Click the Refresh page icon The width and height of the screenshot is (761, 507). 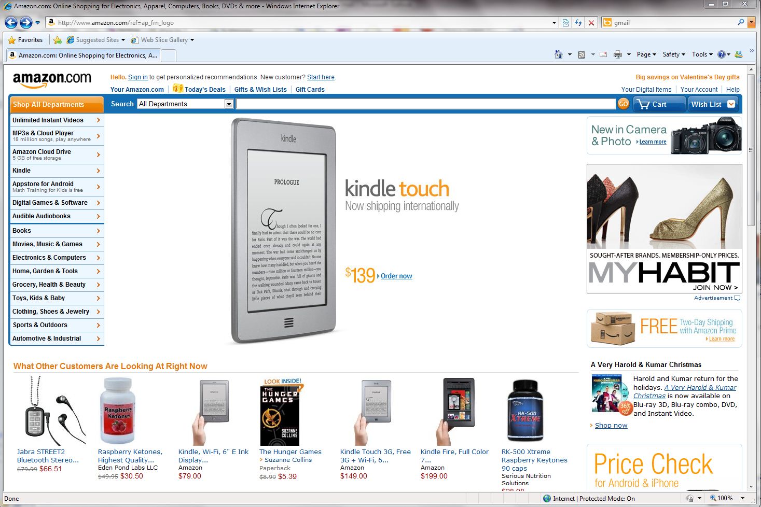pyautogui.click(x=578, y=23)
